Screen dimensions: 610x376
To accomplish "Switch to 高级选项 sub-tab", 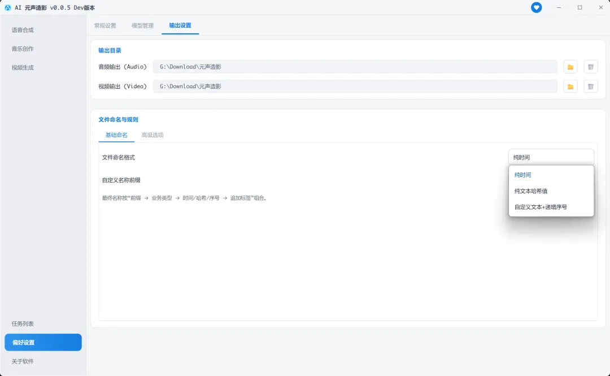I will tap(152, 135).
